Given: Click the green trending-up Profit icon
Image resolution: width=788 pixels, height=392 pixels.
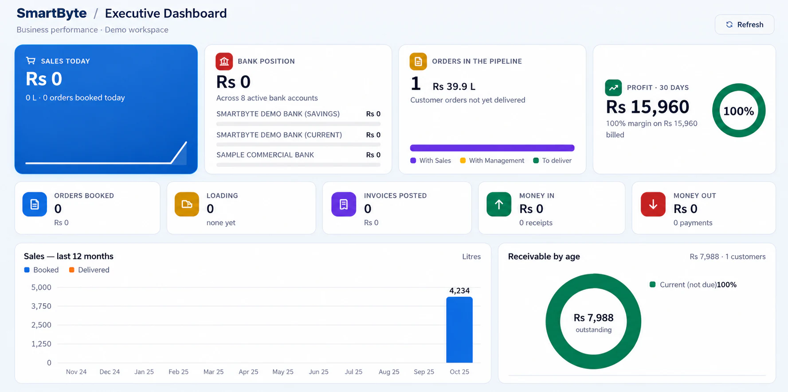Looking at the screenshot, I should [613, 88].
